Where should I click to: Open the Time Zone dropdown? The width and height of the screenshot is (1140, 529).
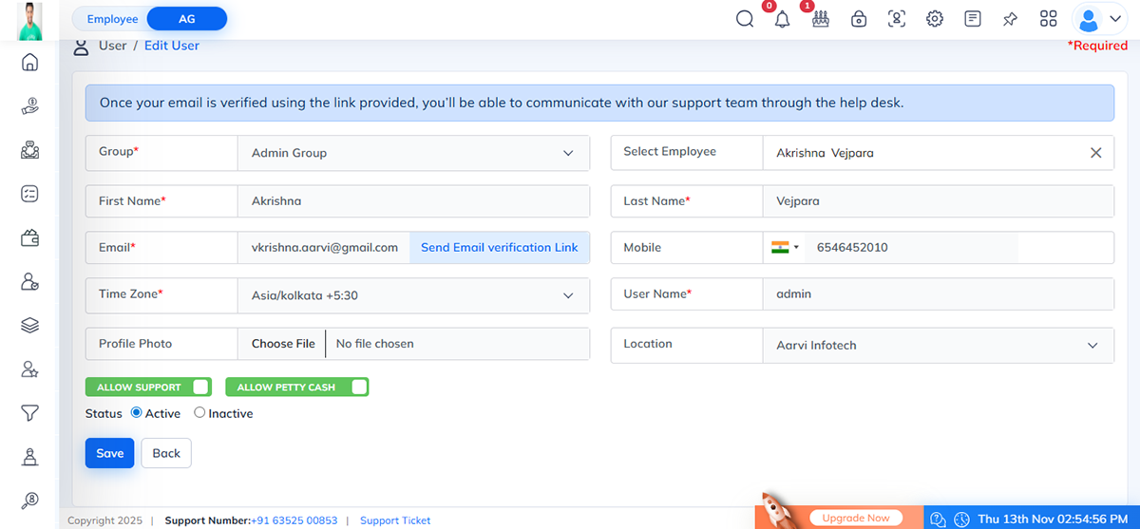pyautogui.click(x=413, y=295)
